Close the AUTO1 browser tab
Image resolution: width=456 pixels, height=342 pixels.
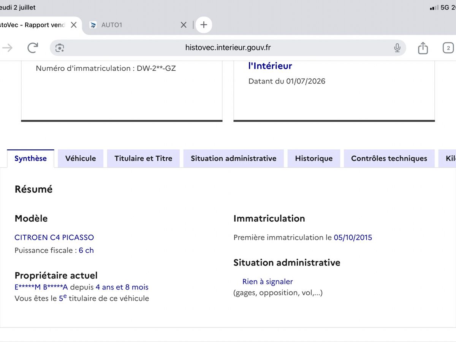point(184,25)
